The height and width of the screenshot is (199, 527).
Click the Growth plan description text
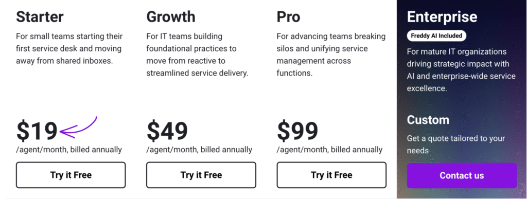[197, 55]
